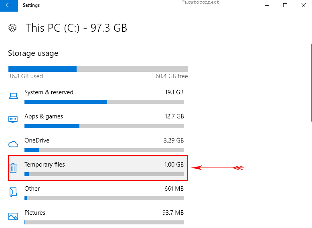The height and width of the screenshot is (228, 312).
Task: Click the trash bin icon for Temporary files
Action: (13, 168)
